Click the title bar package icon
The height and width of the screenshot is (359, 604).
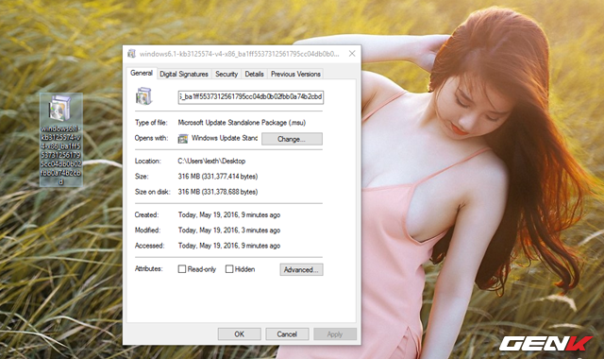click(132, 54)
